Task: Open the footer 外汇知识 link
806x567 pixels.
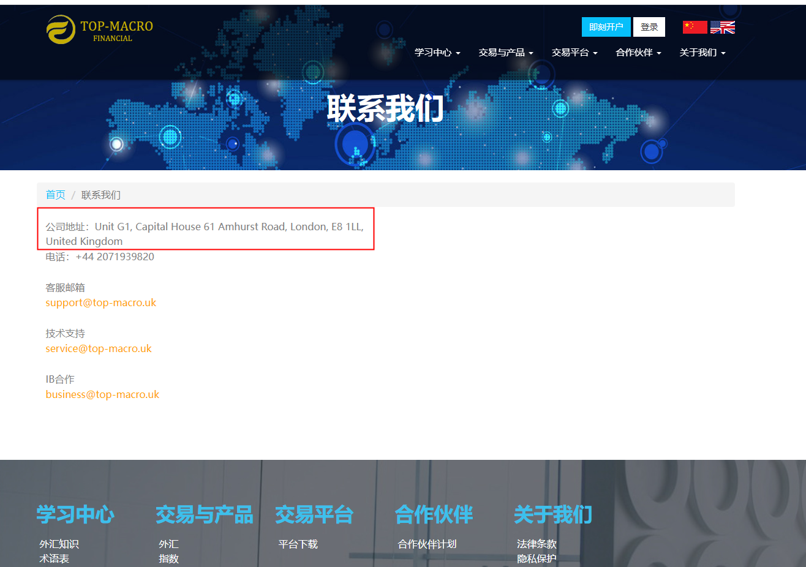Action: pyautogui.click(x=59, y=544)
